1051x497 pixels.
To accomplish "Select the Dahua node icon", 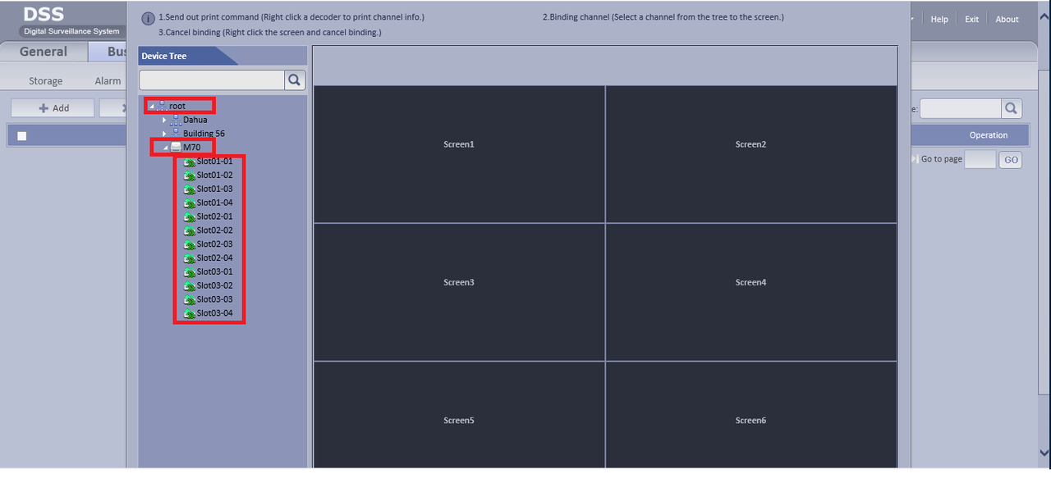I will coord(176,120).
